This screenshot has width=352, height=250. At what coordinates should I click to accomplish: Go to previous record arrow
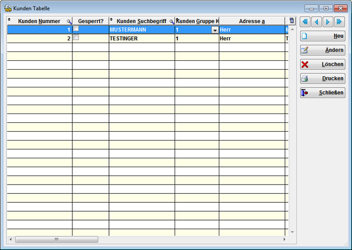click(317, 22)
